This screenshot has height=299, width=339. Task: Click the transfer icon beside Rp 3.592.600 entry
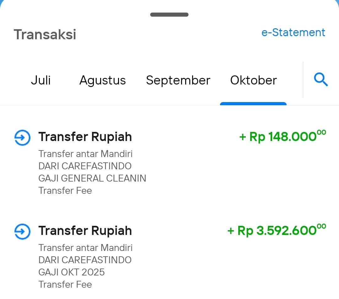[x=22, y=231]
